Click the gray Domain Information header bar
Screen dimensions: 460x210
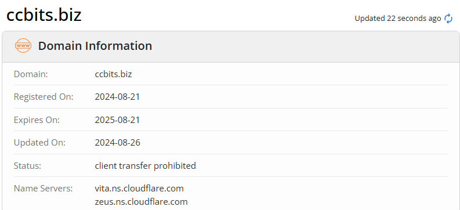[231, 46]
